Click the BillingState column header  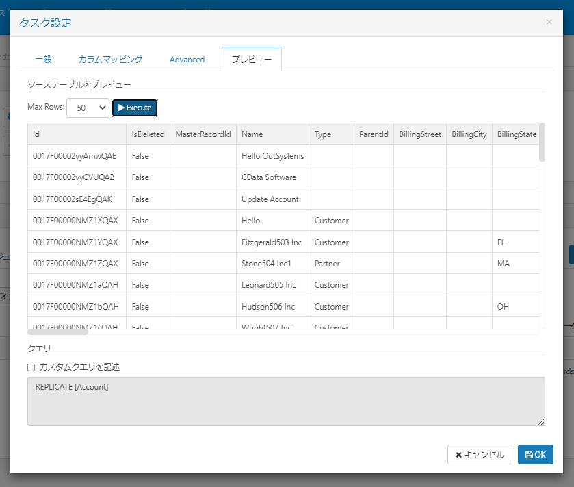(516, 134)
